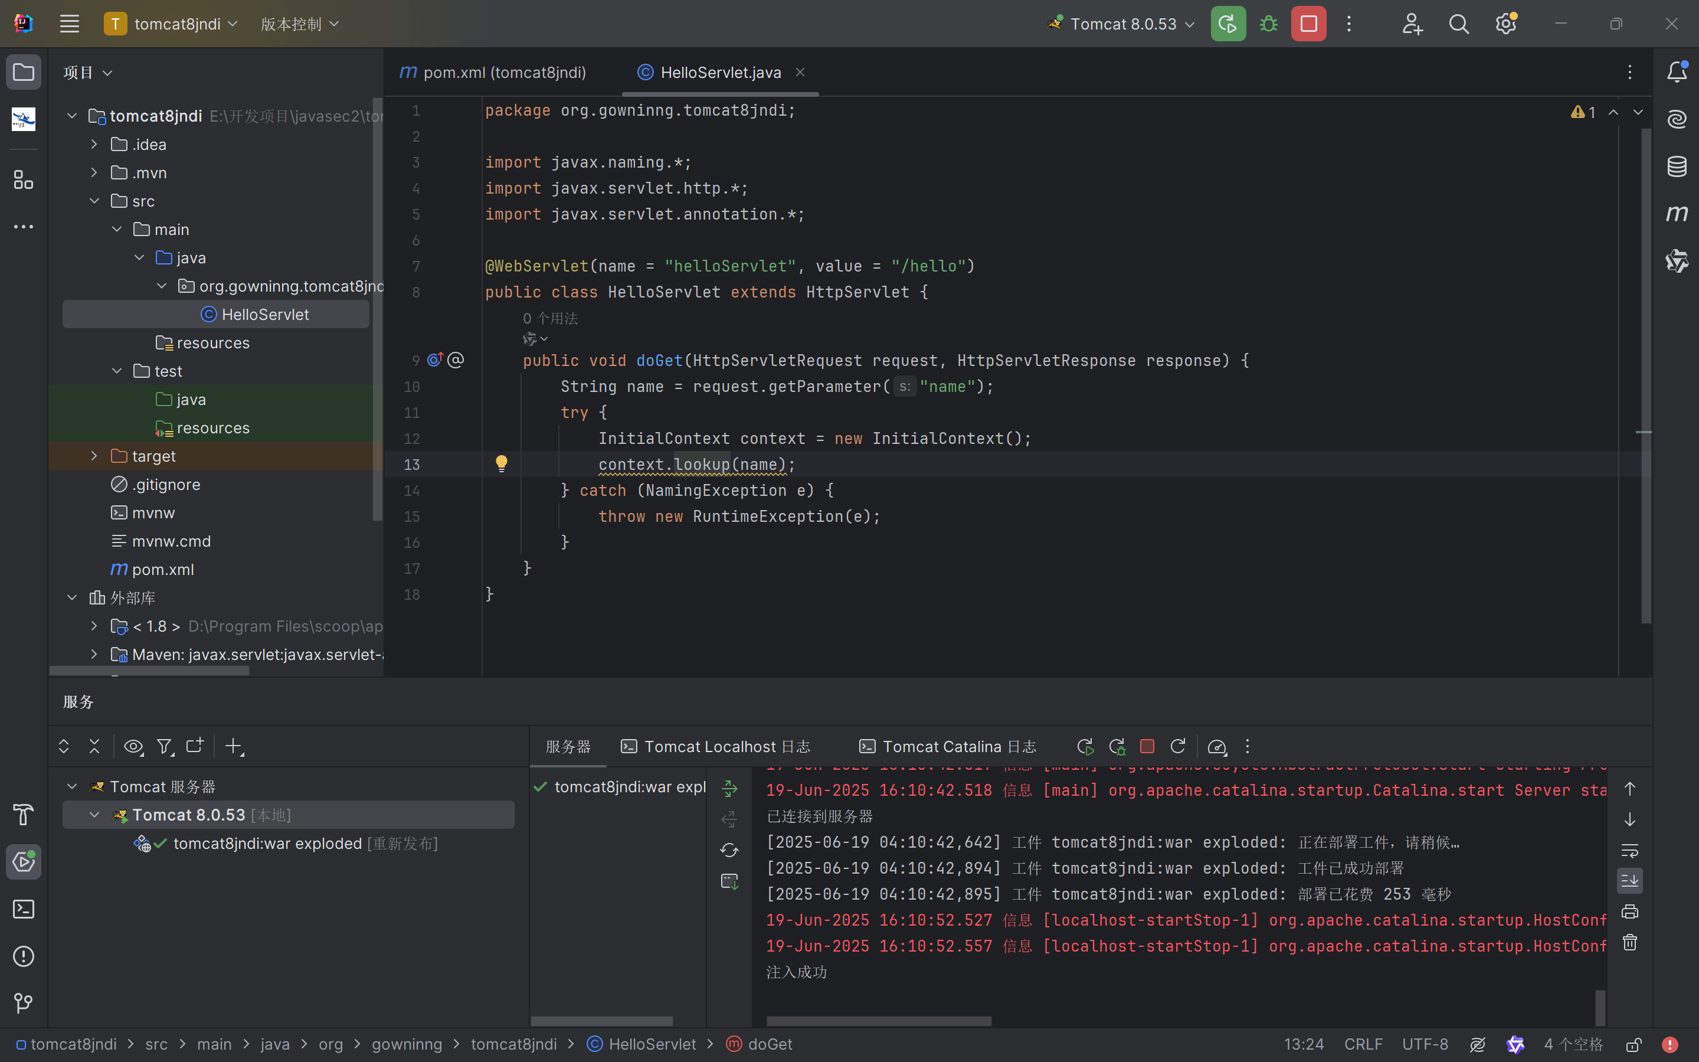This screenshot has width=1699, height=1062.
Task: Open the Tomcat Catalina 日志 tab
Action: pyautogui.click(x=948, y=747)
